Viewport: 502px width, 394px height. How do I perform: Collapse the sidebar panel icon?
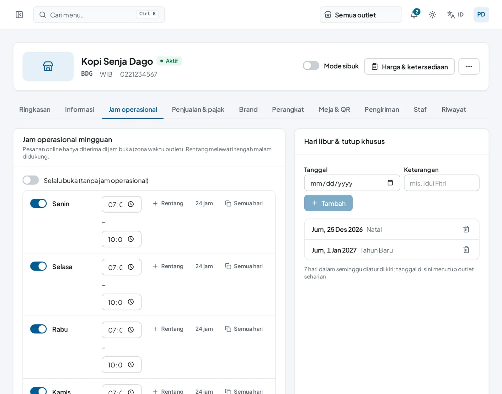19,15
